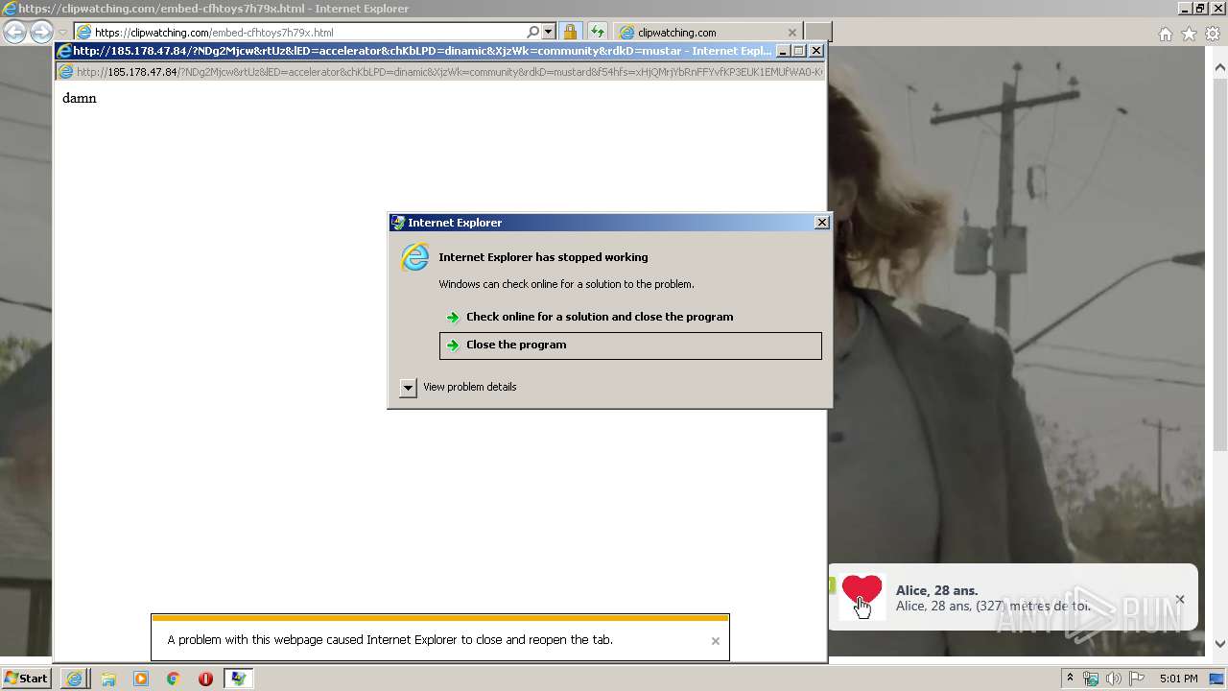
Task: Close the 'stopped working' dialog with X
Action: coord(822,223)
